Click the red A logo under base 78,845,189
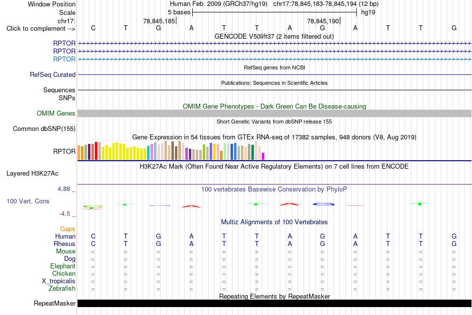This screenshot has width=472, height=315. [x=289, y=204]
